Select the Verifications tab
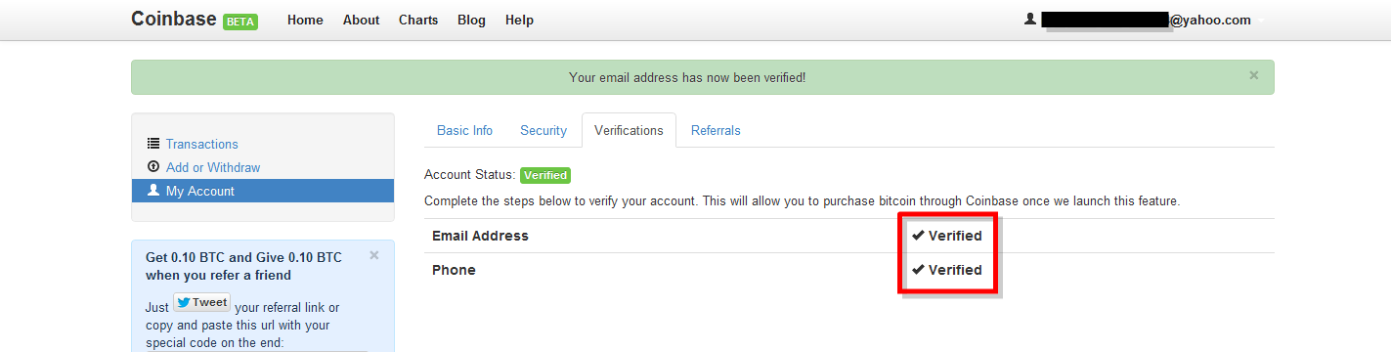Screen dimensions: 1391x352 tap(629, 130)
